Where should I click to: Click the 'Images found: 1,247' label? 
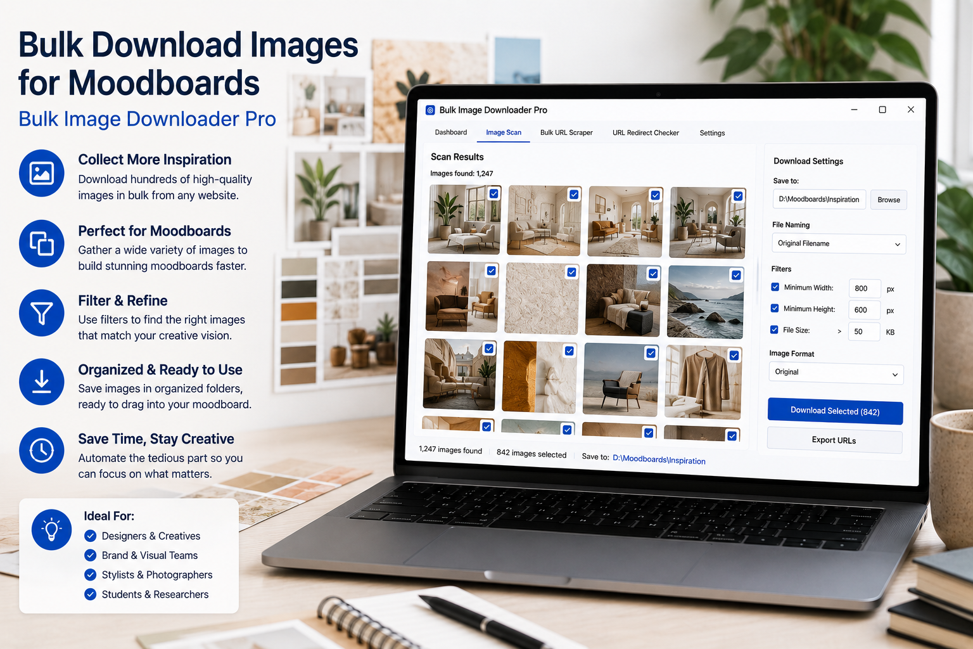(462, 174)
